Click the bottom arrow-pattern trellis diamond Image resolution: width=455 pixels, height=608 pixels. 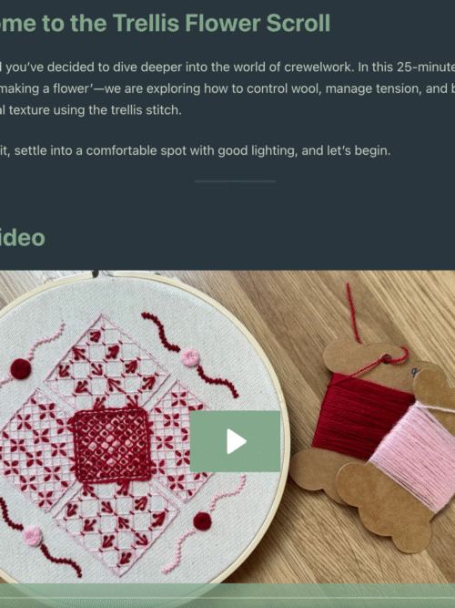pyautogui.click(x=116, y=530)
